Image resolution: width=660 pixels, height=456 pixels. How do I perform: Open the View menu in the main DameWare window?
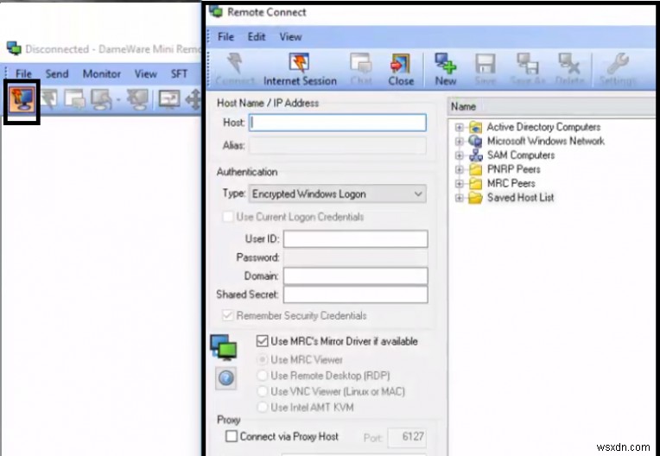[146, 73]
